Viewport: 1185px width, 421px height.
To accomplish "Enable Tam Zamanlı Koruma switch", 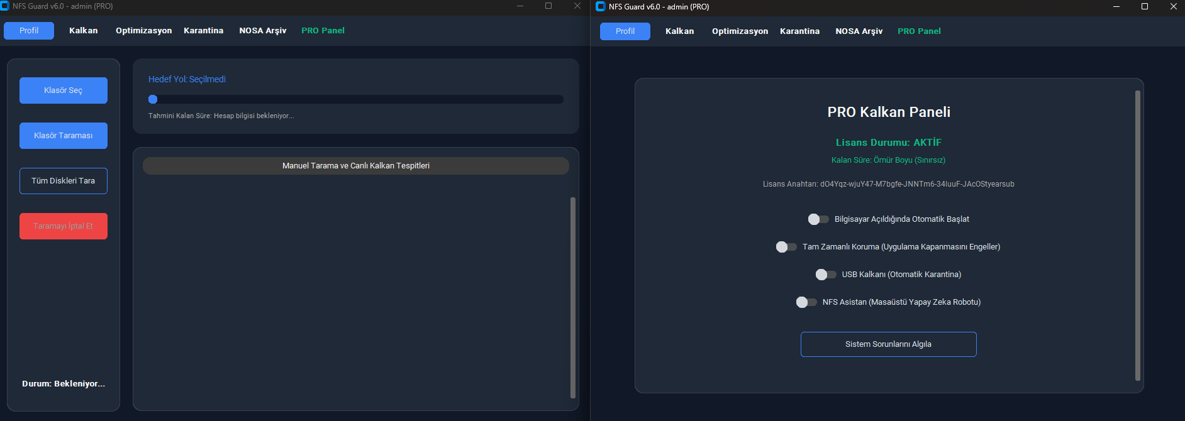I will pos(786,247).
